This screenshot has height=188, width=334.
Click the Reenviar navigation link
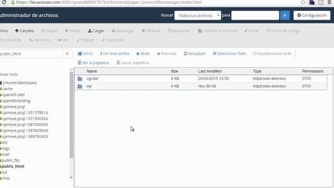point(166,53)
